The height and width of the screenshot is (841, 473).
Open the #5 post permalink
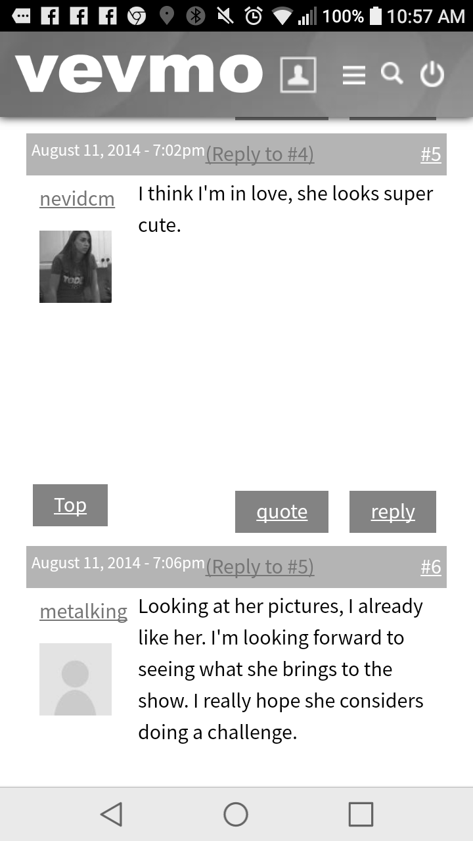[x=431, y=154]
